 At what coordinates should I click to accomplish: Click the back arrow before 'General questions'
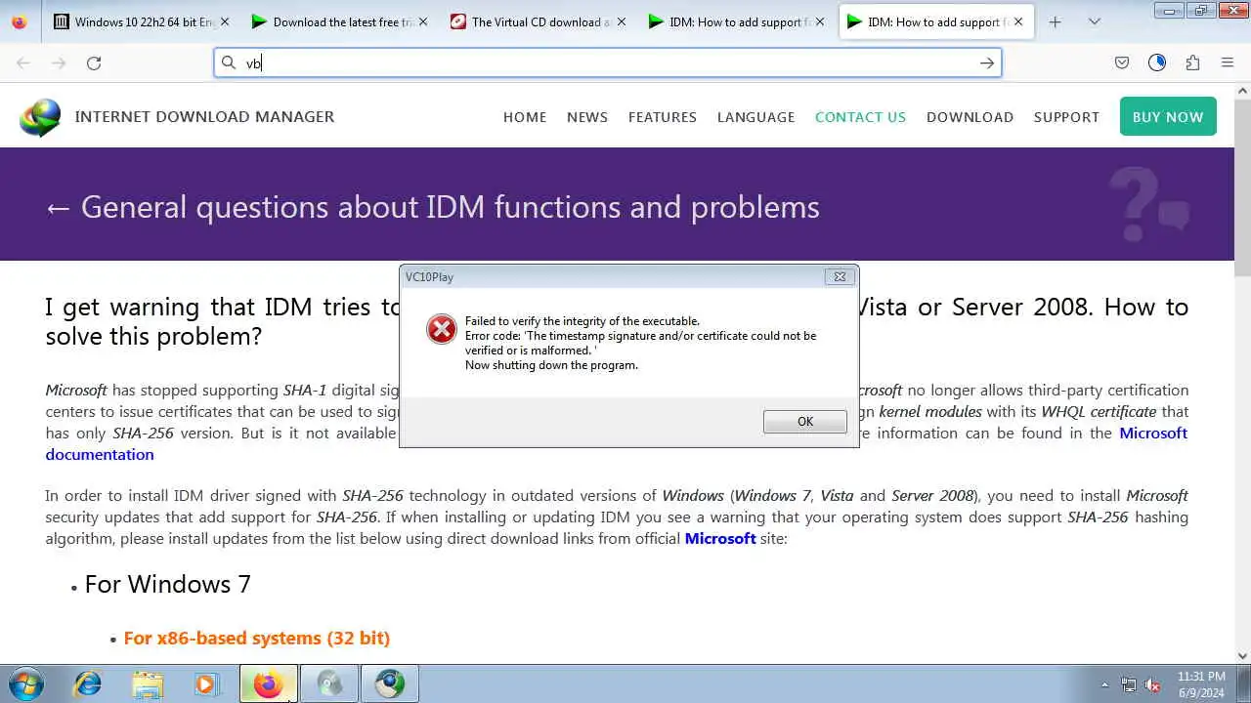point(58,207)
